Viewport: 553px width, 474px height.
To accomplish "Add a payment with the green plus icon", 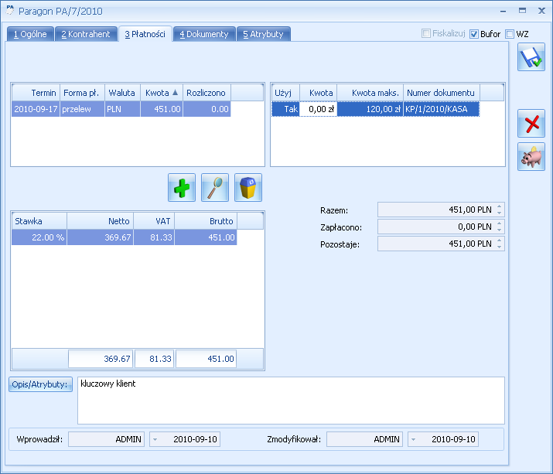I will tap(182, 188).
